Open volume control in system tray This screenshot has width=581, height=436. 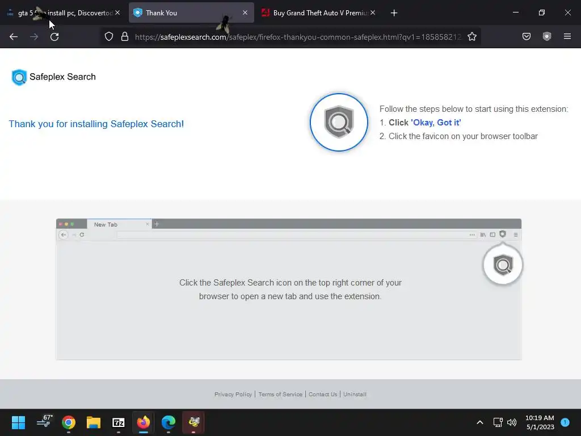tap(512, 422)
